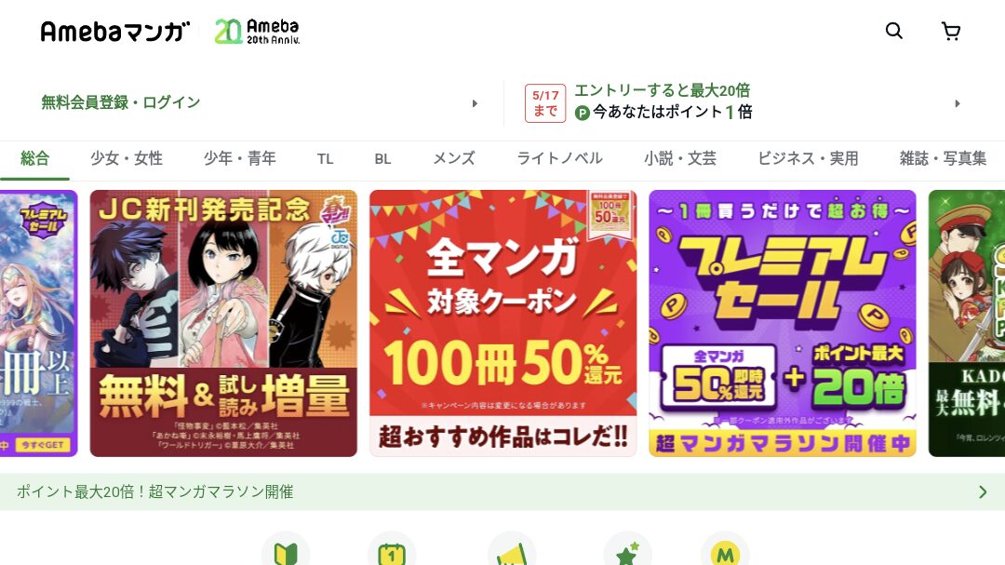The width and height of the screenshot is (1005, 565).
Task: Open chevron on 超マンガマラソン開催 bar
Action: 983,491
